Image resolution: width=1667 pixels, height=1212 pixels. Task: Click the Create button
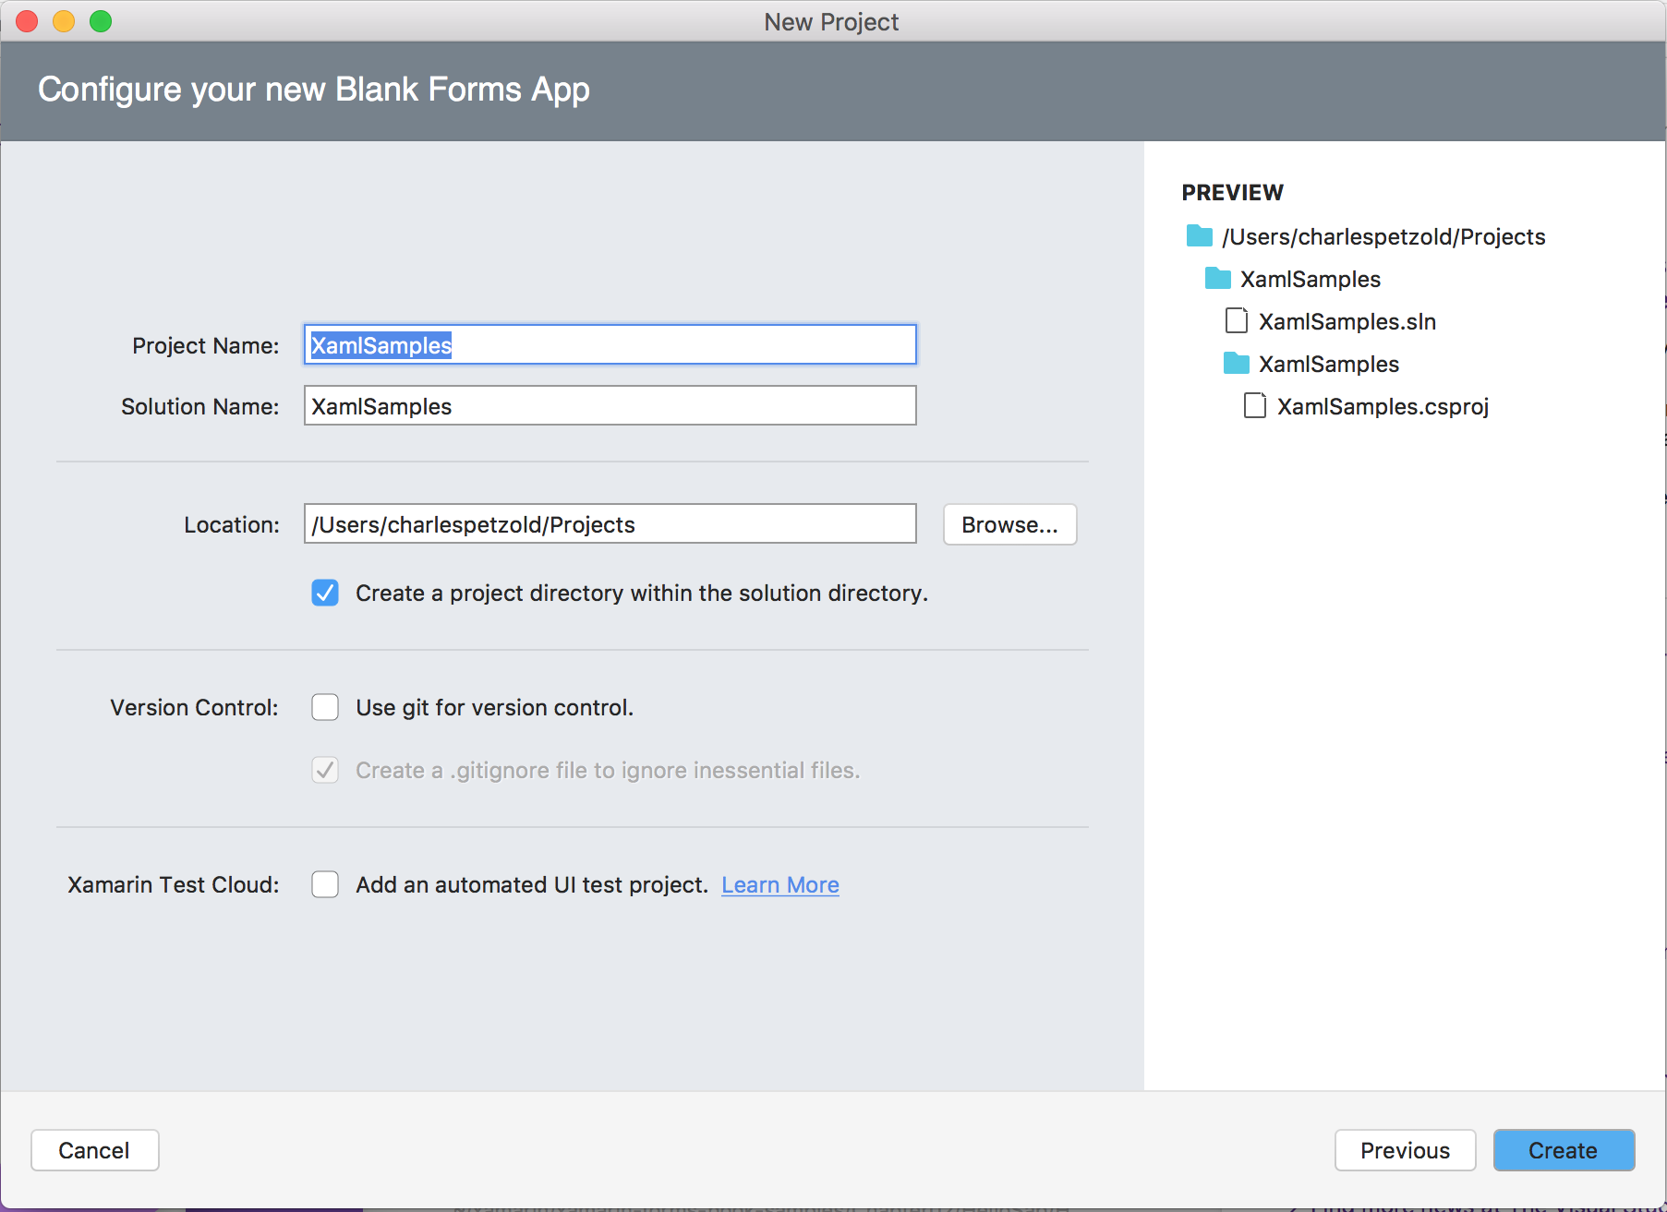[1563, 1150]
